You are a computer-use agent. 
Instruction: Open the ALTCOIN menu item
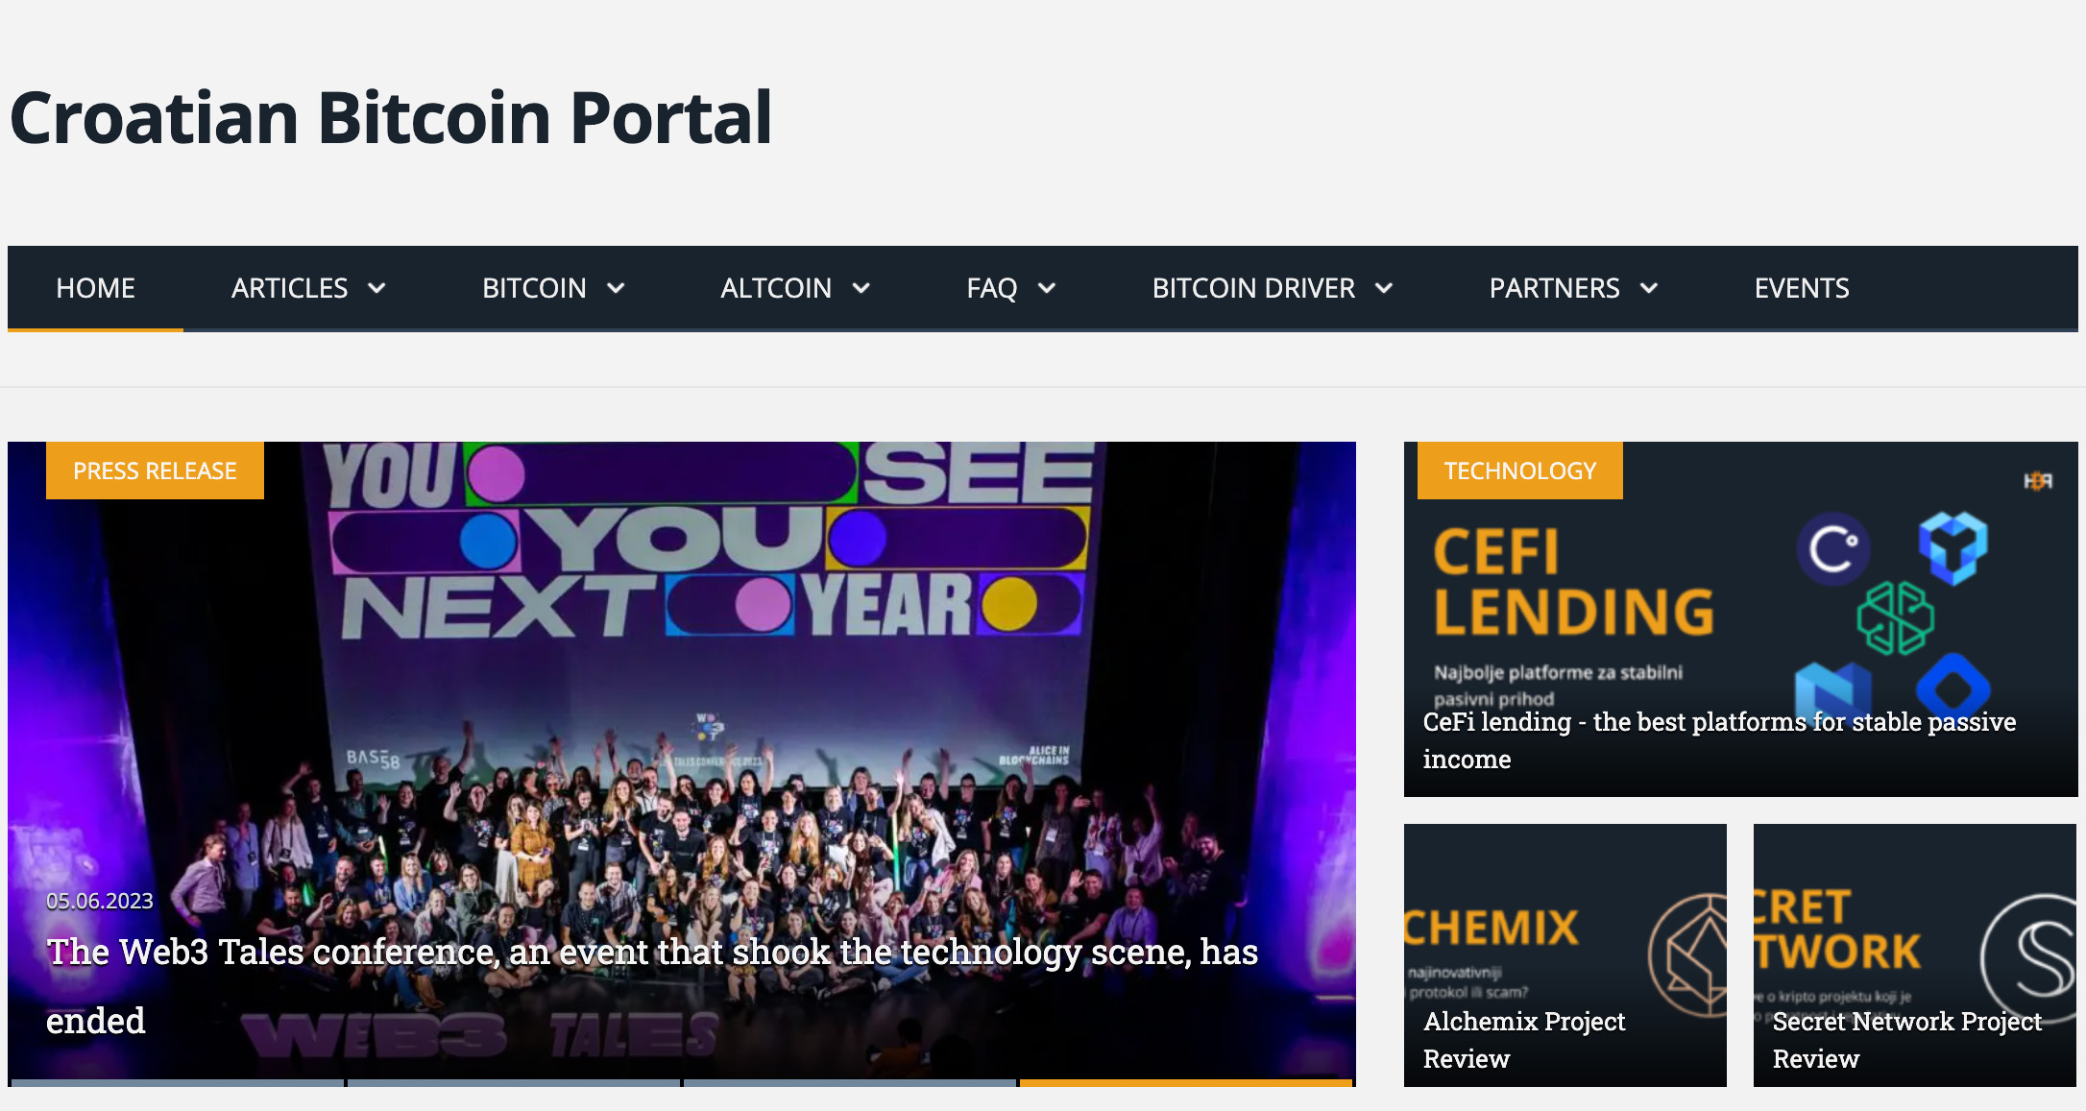[776, 288]
